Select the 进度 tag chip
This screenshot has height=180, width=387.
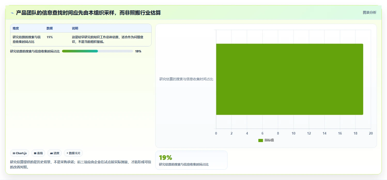coord(55,153)
